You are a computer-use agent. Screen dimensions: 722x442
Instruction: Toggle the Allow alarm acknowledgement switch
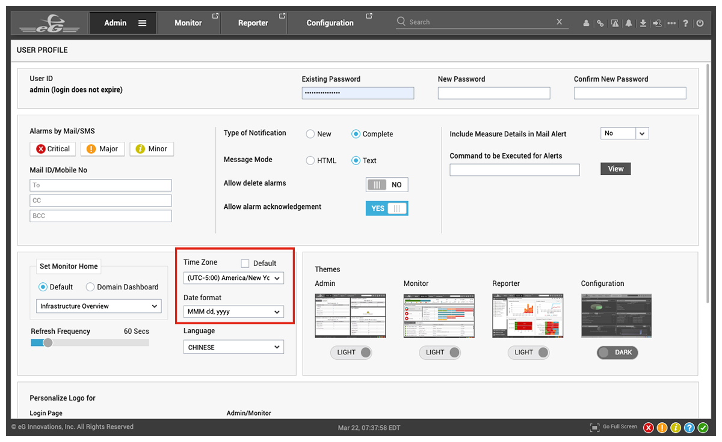pos(387,208)
